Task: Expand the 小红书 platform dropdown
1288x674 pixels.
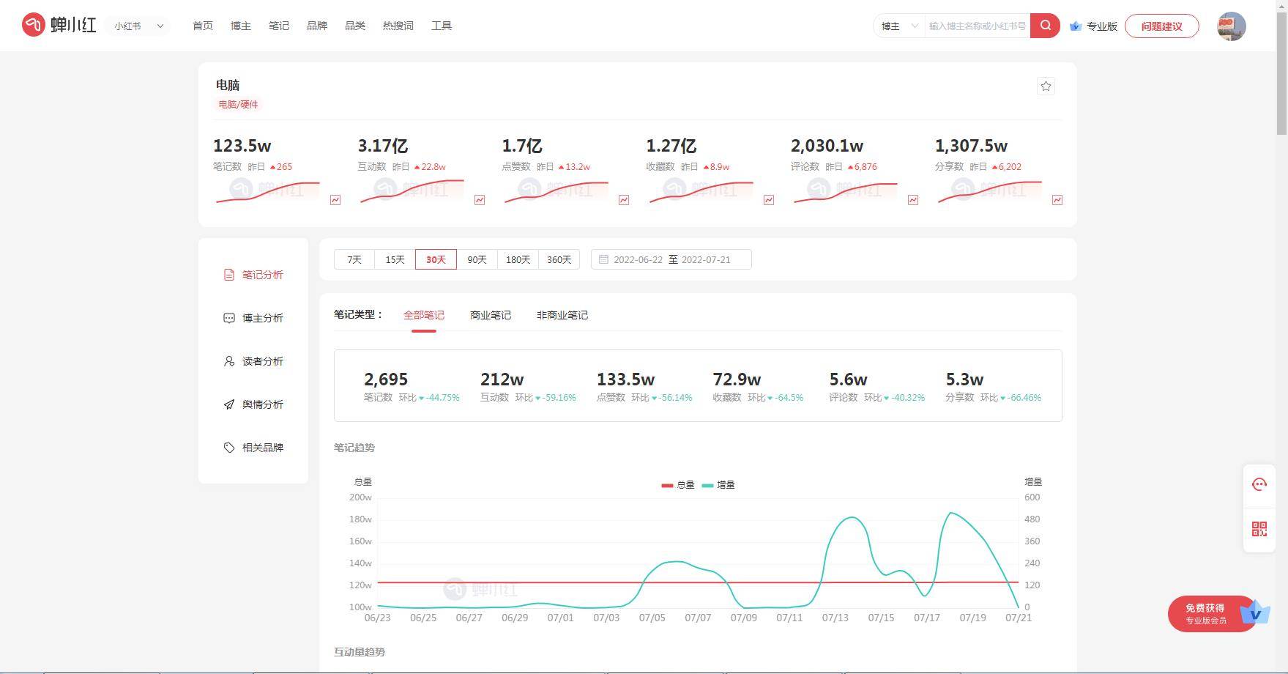Action: pyautogui.click(x=138, y=26)
